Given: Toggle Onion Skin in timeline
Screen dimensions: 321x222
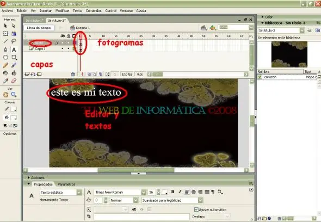Looking at the screenshot, I should [89, 74].
